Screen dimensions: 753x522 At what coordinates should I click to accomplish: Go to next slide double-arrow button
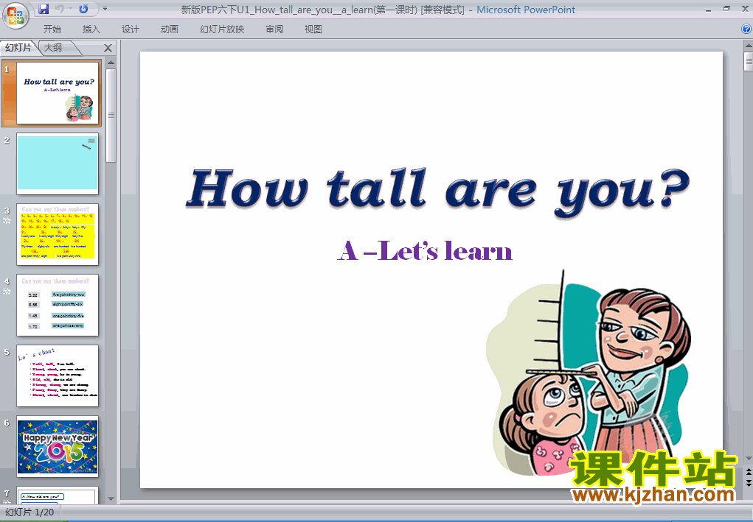coord(748,483)
